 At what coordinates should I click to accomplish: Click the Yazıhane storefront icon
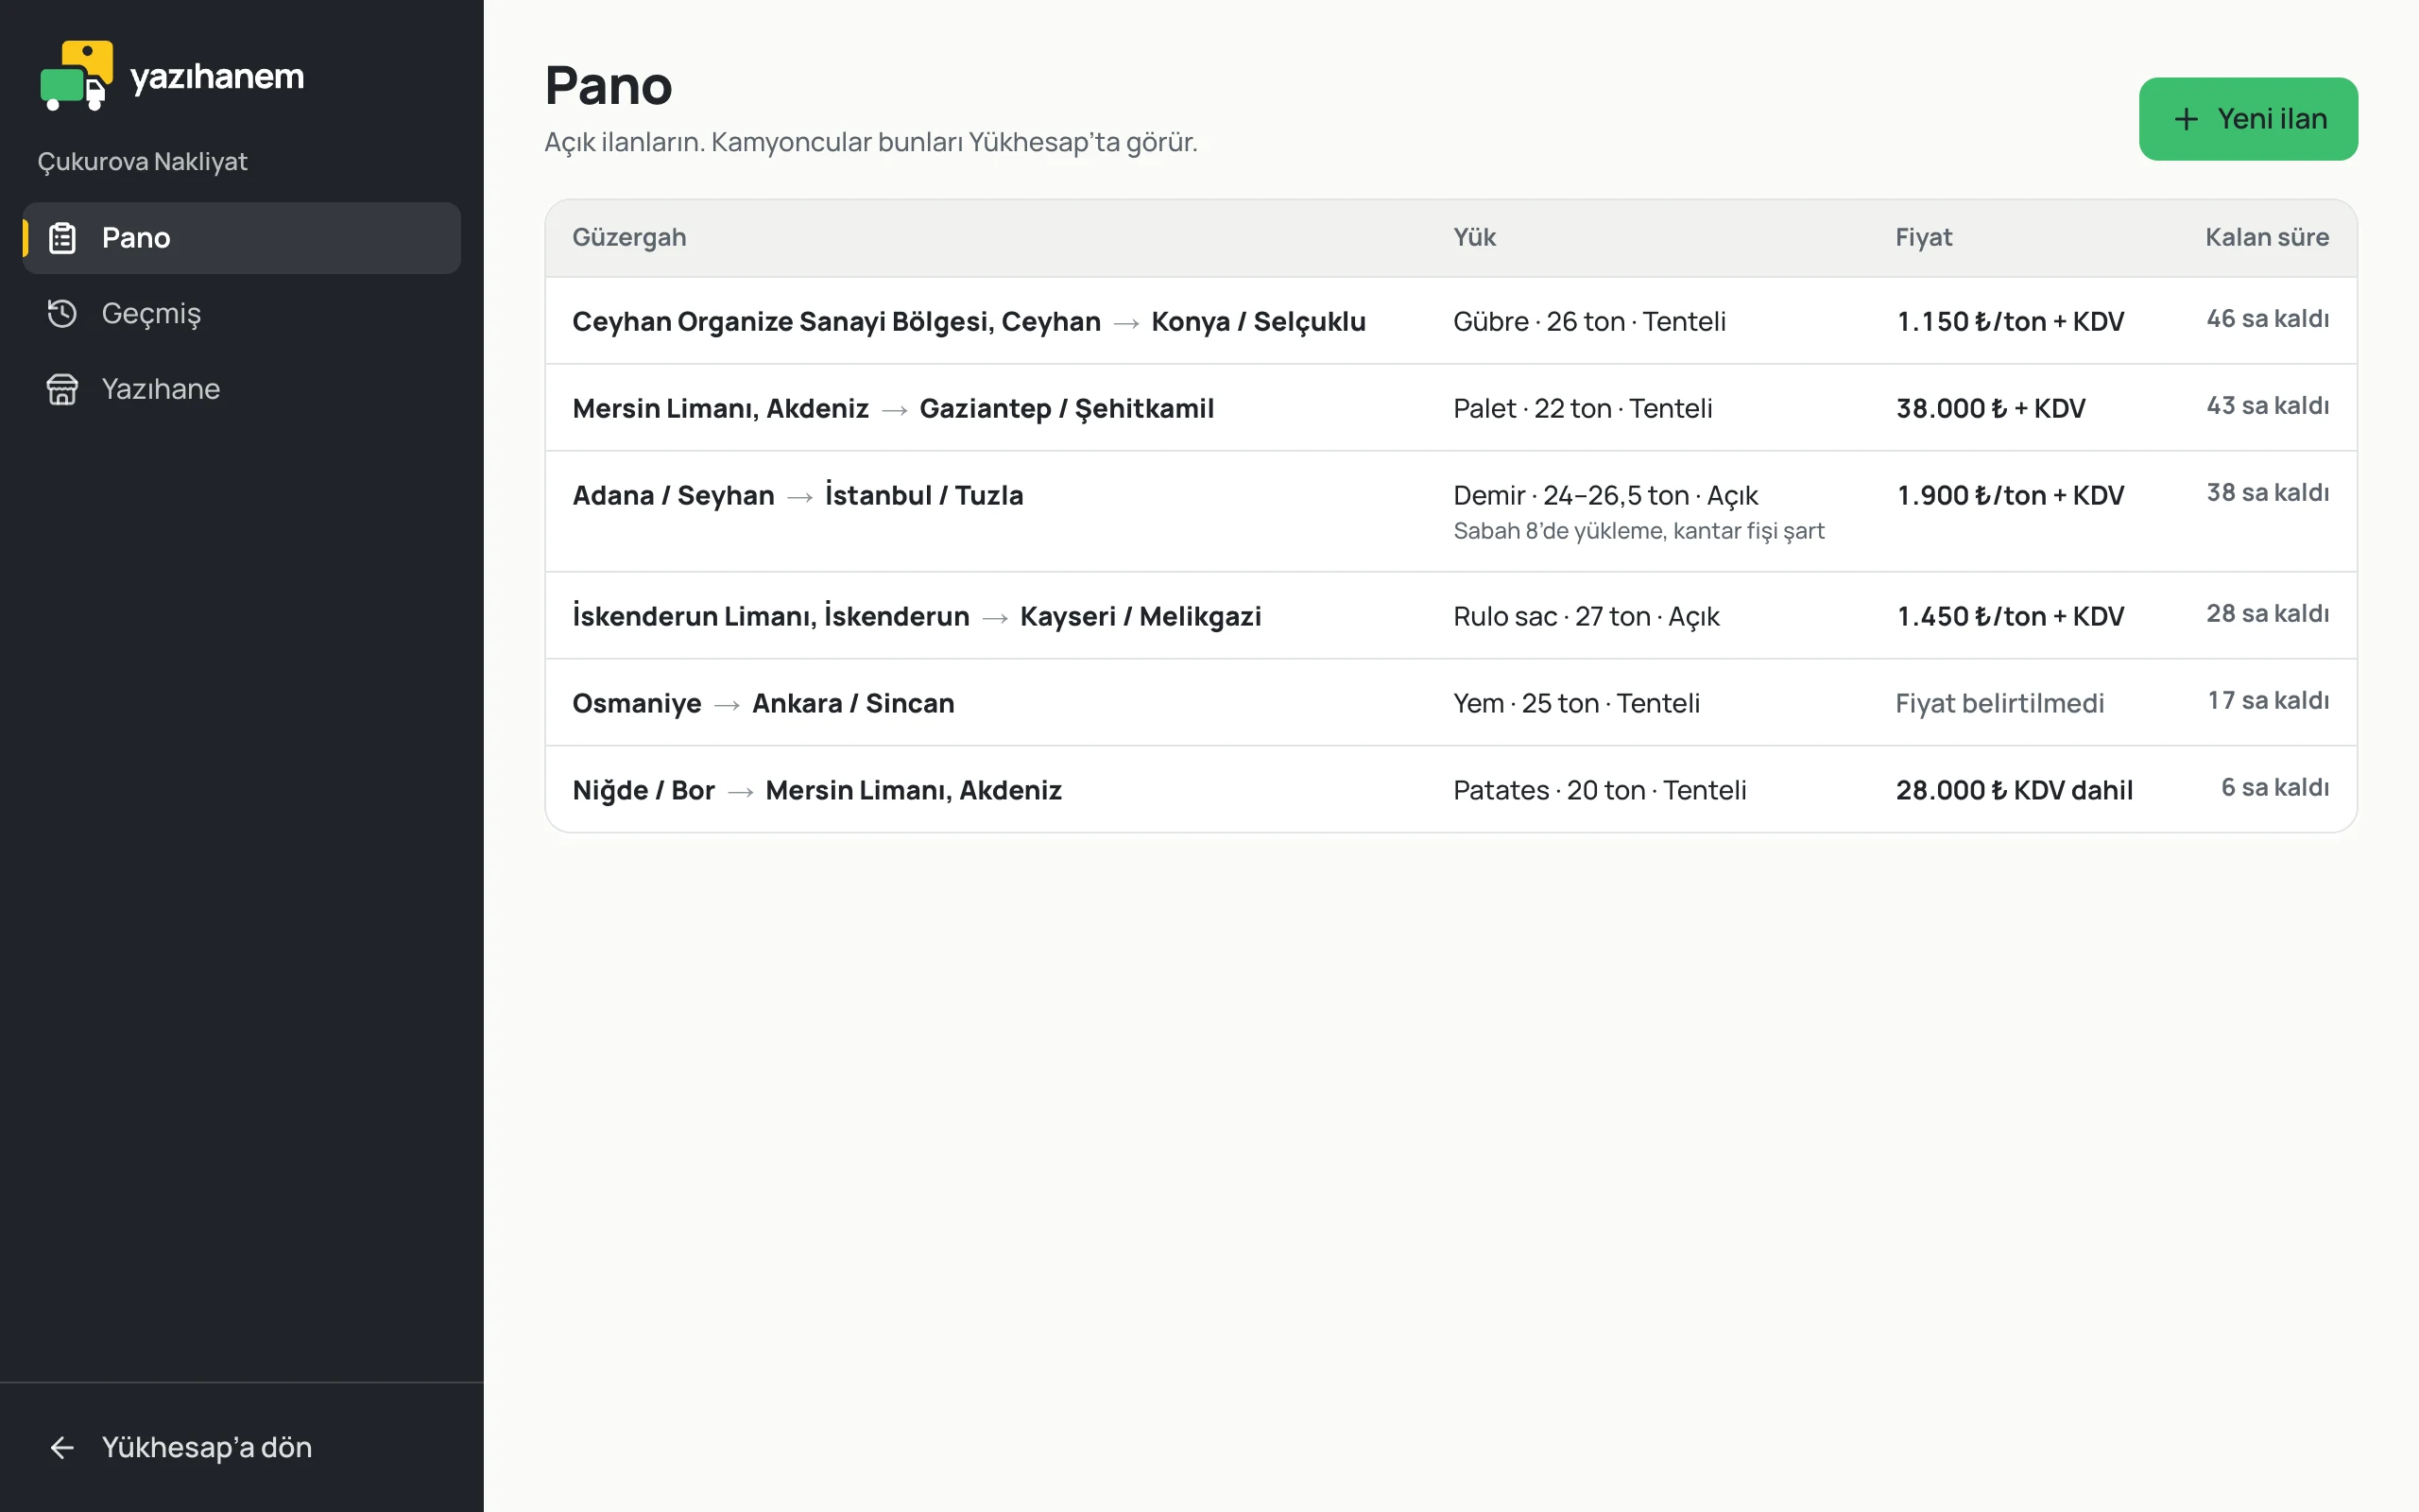(x=62, y=389)
